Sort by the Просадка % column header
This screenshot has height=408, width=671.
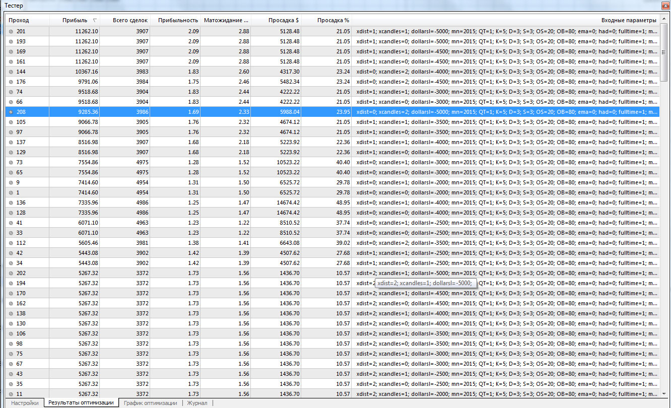(326, 20)
